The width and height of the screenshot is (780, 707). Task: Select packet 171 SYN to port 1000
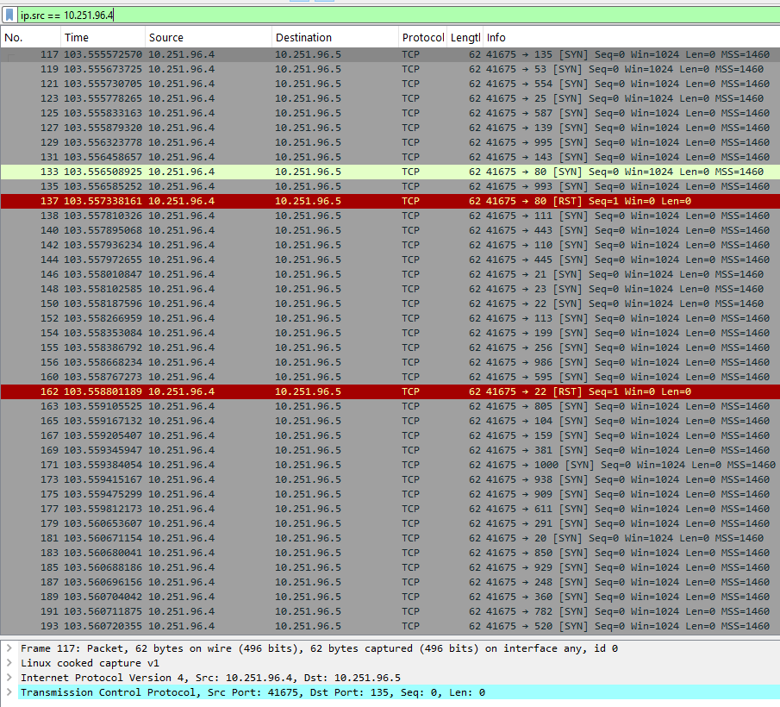[x=390, y=466]
